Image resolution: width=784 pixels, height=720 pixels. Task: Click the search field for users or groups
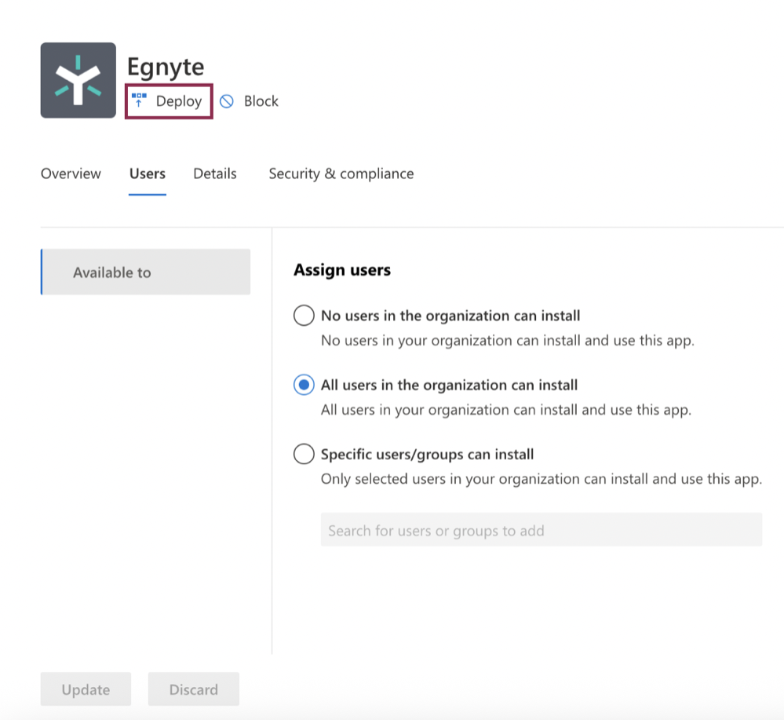[540, 529]
